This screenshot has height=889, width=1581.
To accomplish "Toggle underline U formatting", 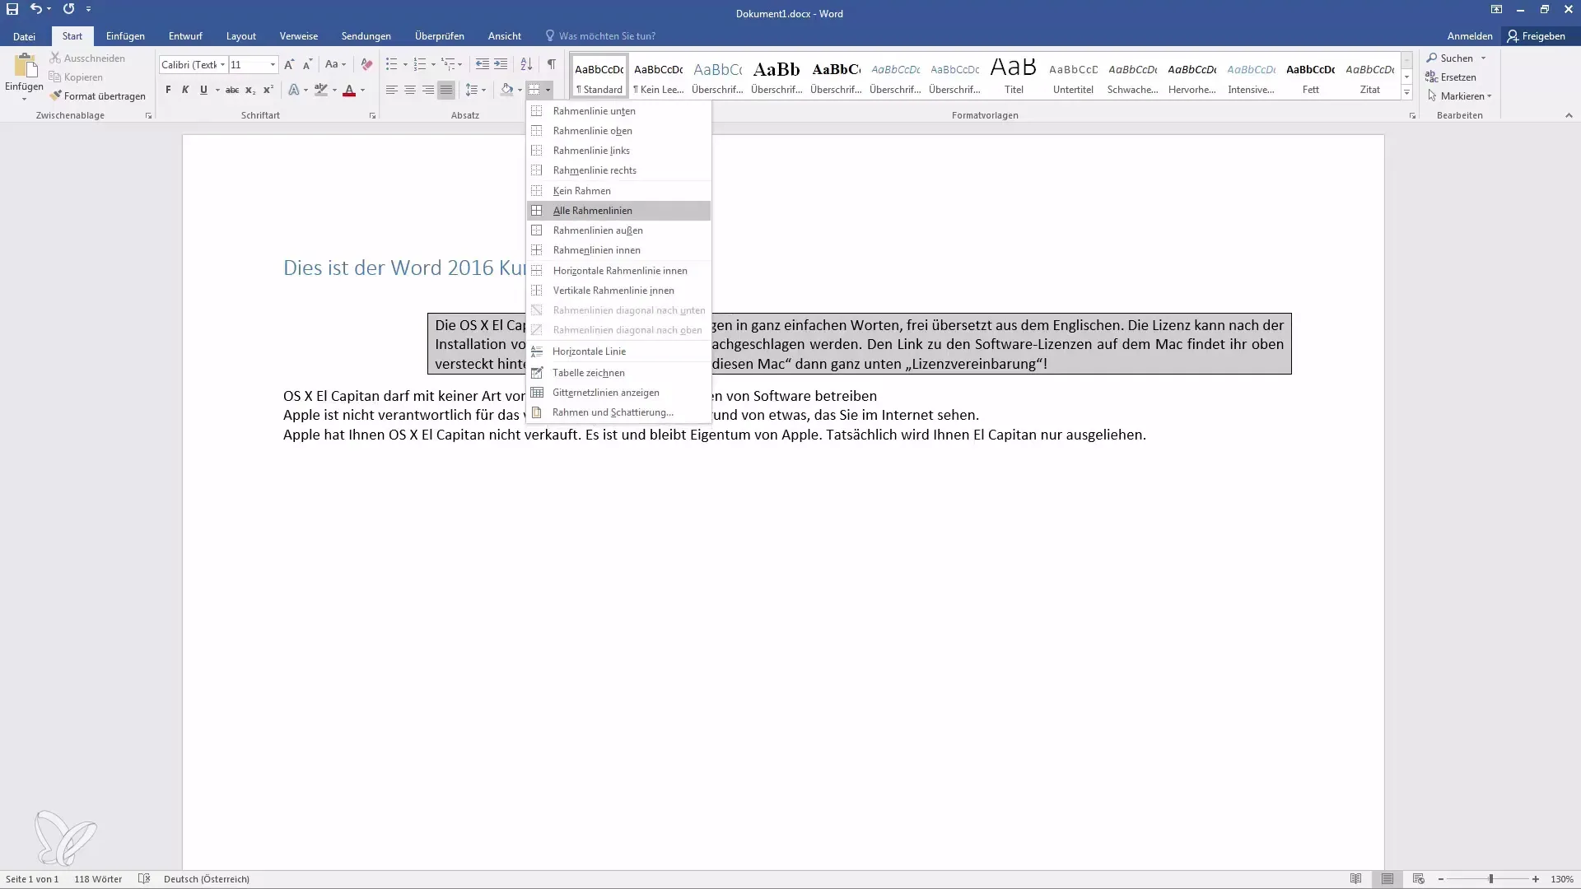I will [203, 90].
